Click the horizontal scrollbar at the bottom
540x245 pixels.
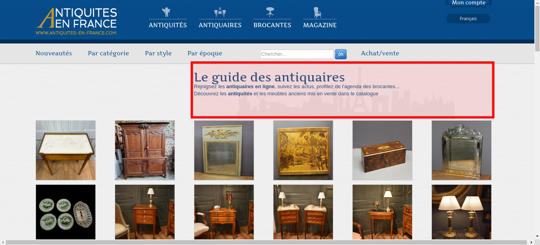[266, 242]
